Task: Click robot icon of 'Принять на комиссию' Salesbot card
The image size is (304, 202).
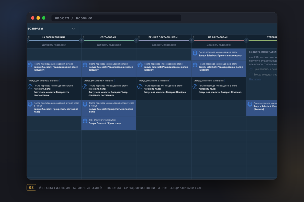Action: (x=195, y=53)
